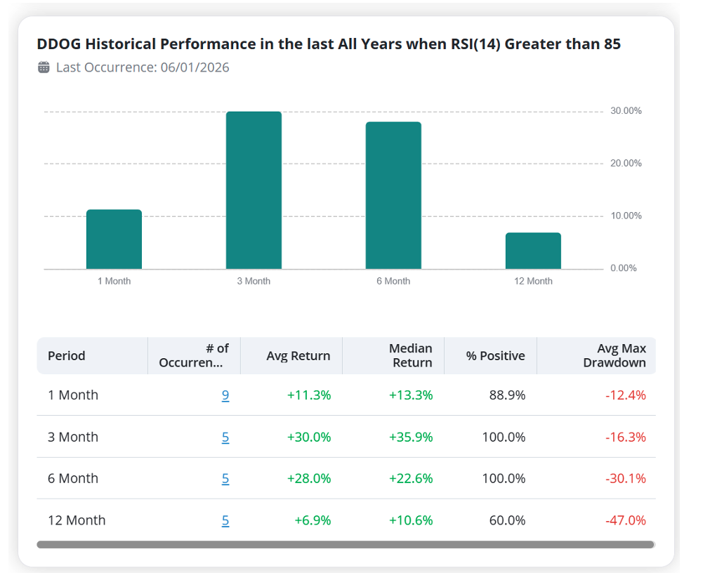Select the 12 Month bar in chart
This screenshot has width=703, height=580.
(533, 251)
